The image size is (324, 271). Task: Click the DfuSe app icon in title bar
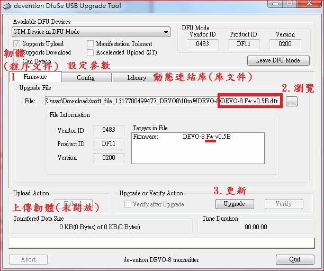[x=6, y=6]
